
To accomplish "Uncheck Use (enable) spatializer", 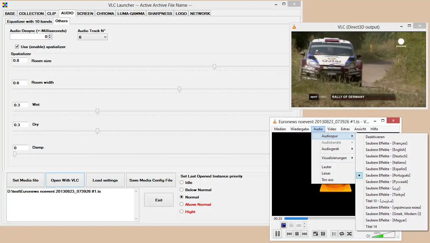I will click(x=17, y=47).
